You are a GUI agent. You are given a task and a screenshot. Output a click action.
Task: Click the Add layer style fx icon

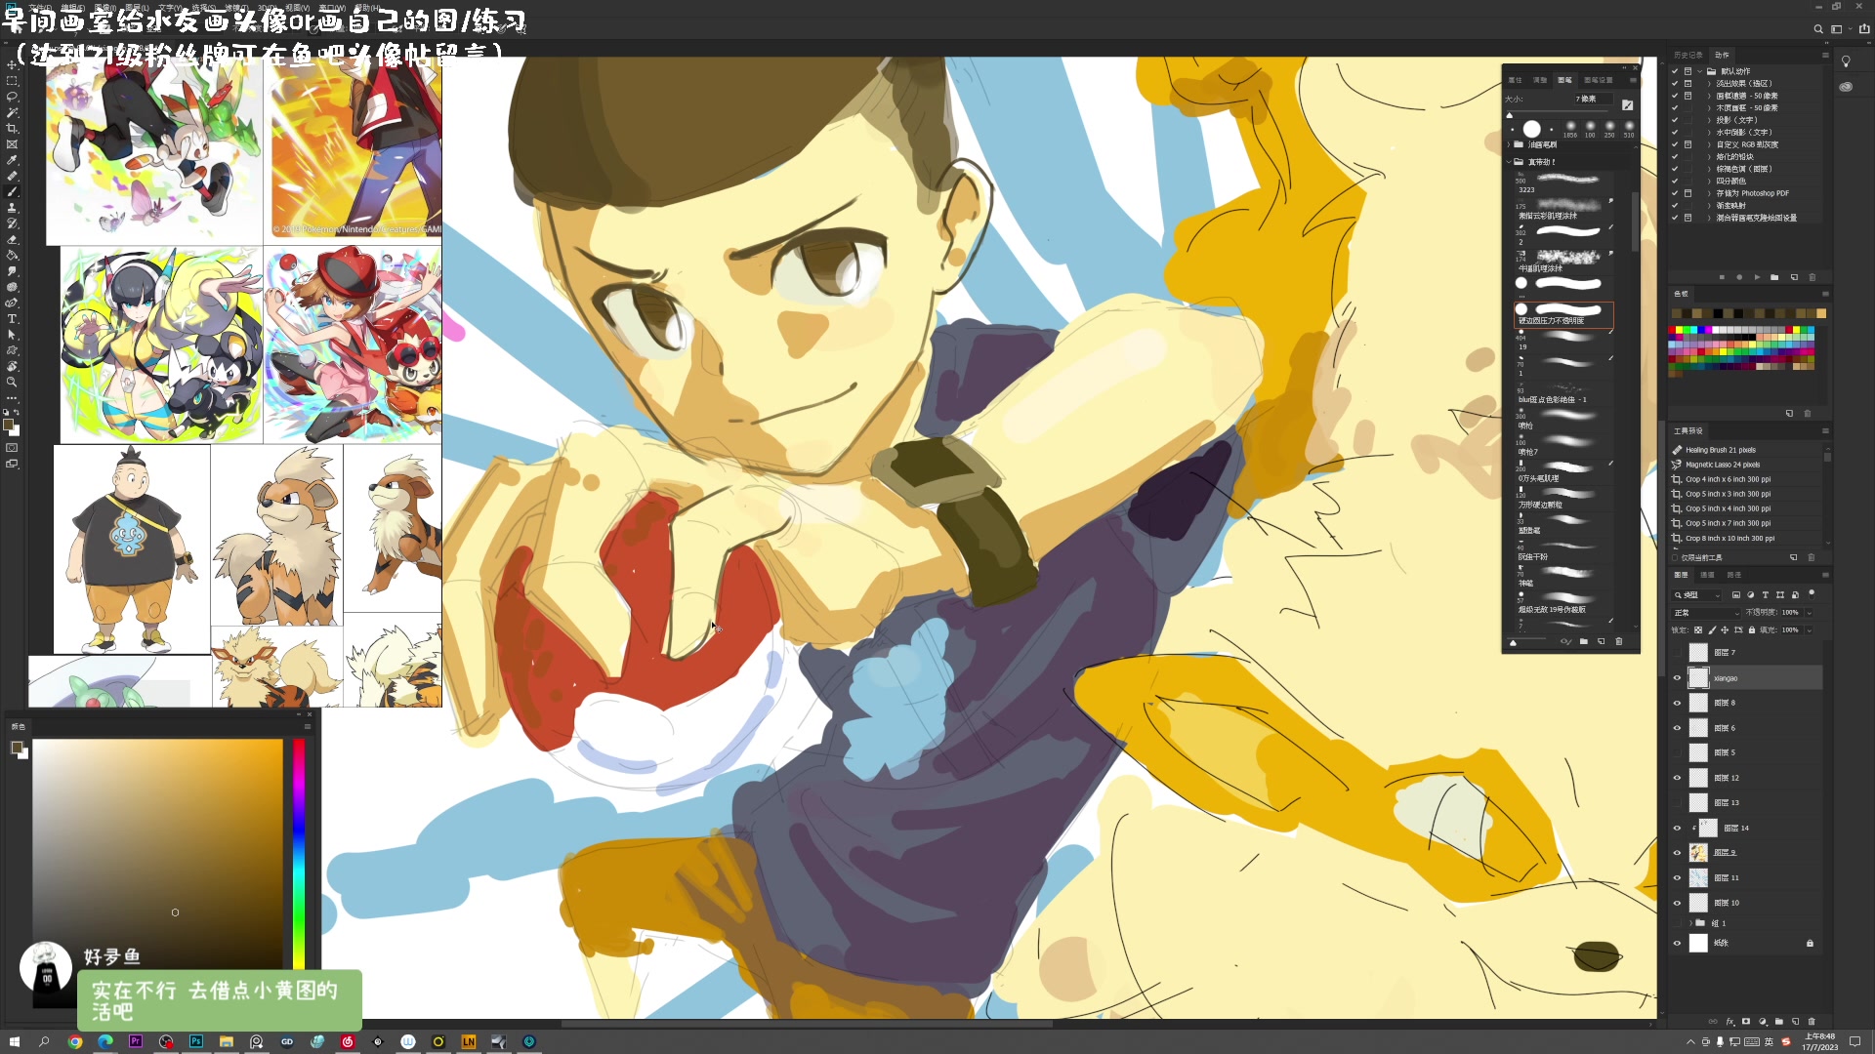click(x=1729, y=1022)
